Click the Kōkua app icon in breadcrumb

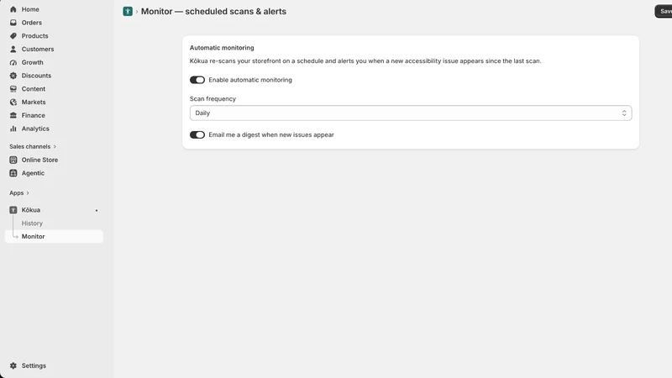(x=128, y=12)
